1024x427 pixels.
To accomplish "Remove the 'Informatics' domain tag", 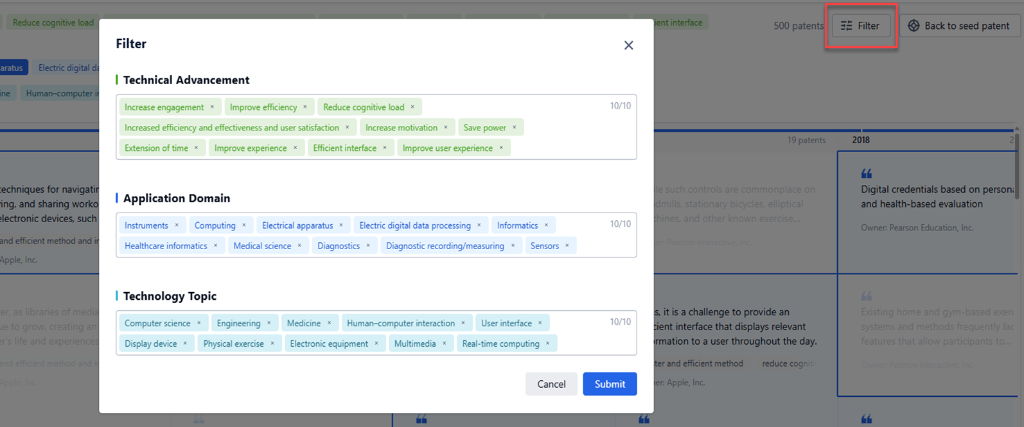I will click(546, 225).
